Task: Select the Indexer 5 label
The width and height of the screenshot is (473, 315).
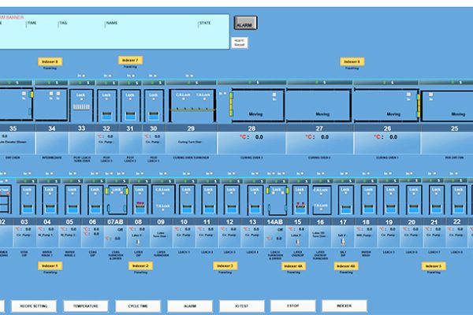Action: point(434,266)
